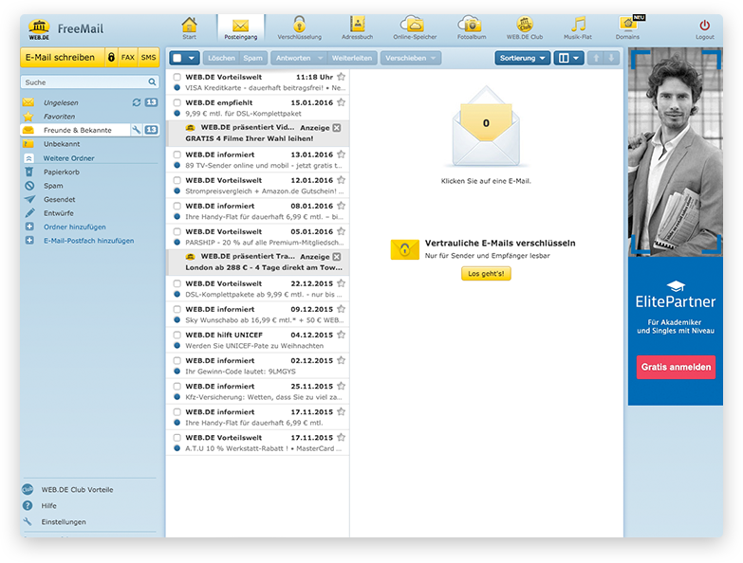Click E-Mail schreiben button
This screenshot has width=743, height=563.
(x=62, y=57)
